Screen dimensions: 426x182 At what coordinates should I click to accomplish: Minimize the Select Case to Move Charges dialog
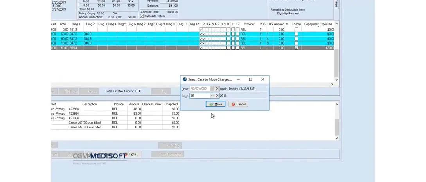point(238,79)
